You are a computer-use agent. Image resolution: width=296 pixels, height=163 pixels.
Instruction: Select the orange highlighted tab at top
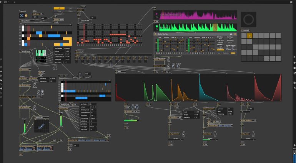click(x=59, y=7)
